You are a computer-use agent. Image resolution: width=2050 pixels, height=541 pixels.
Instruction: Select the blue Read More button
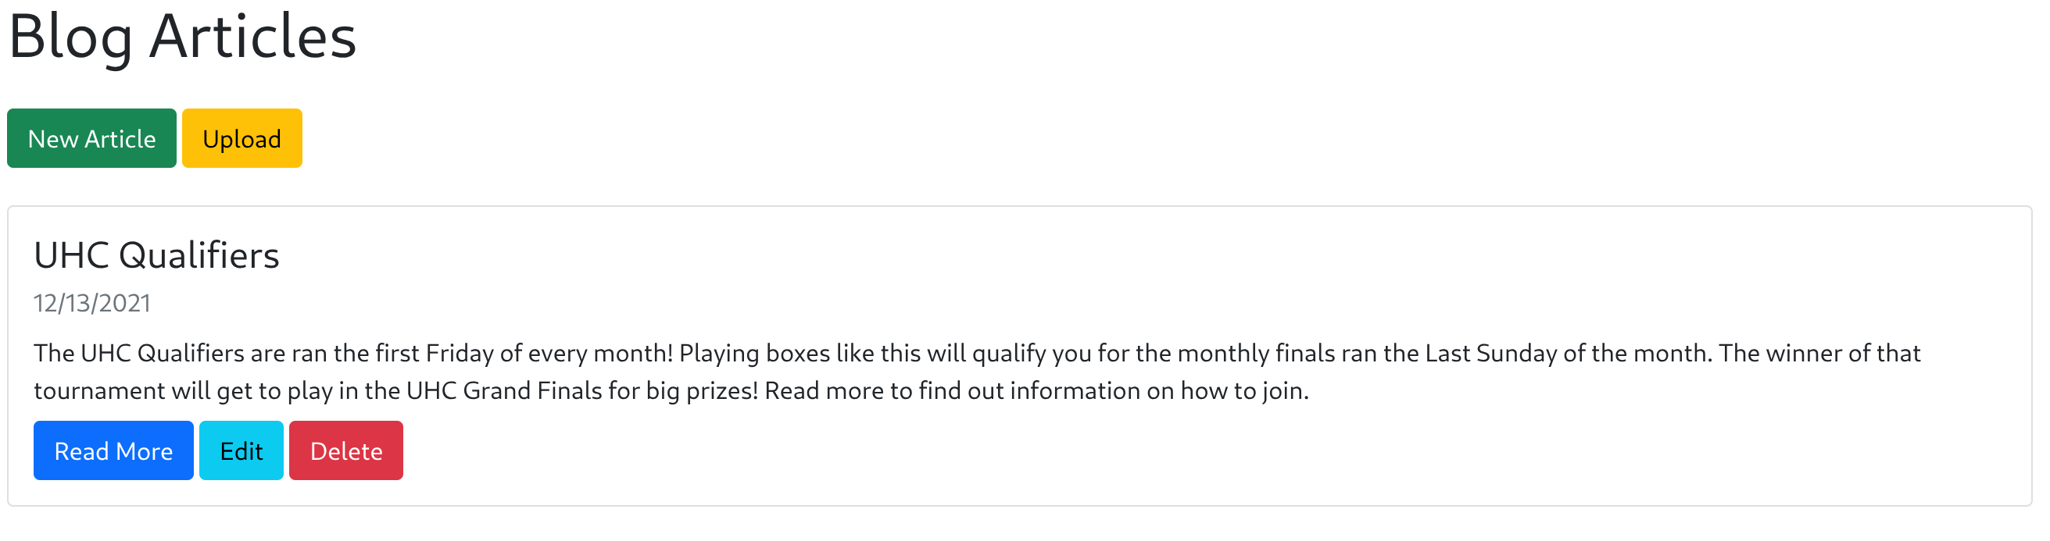point(113,450)
